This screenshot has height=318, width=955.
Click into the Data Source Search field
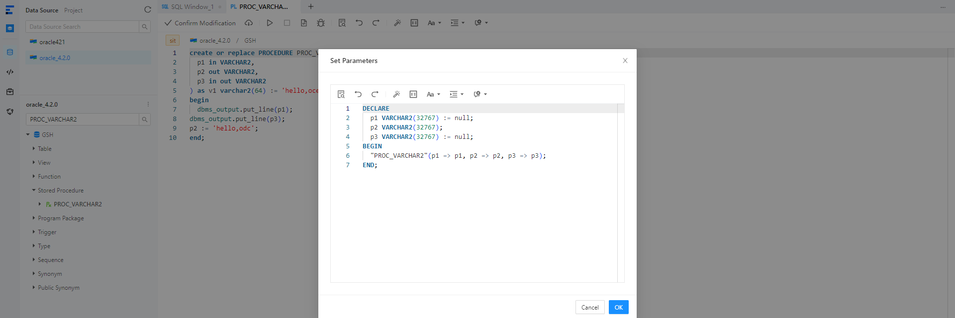[x=82, y=27]
